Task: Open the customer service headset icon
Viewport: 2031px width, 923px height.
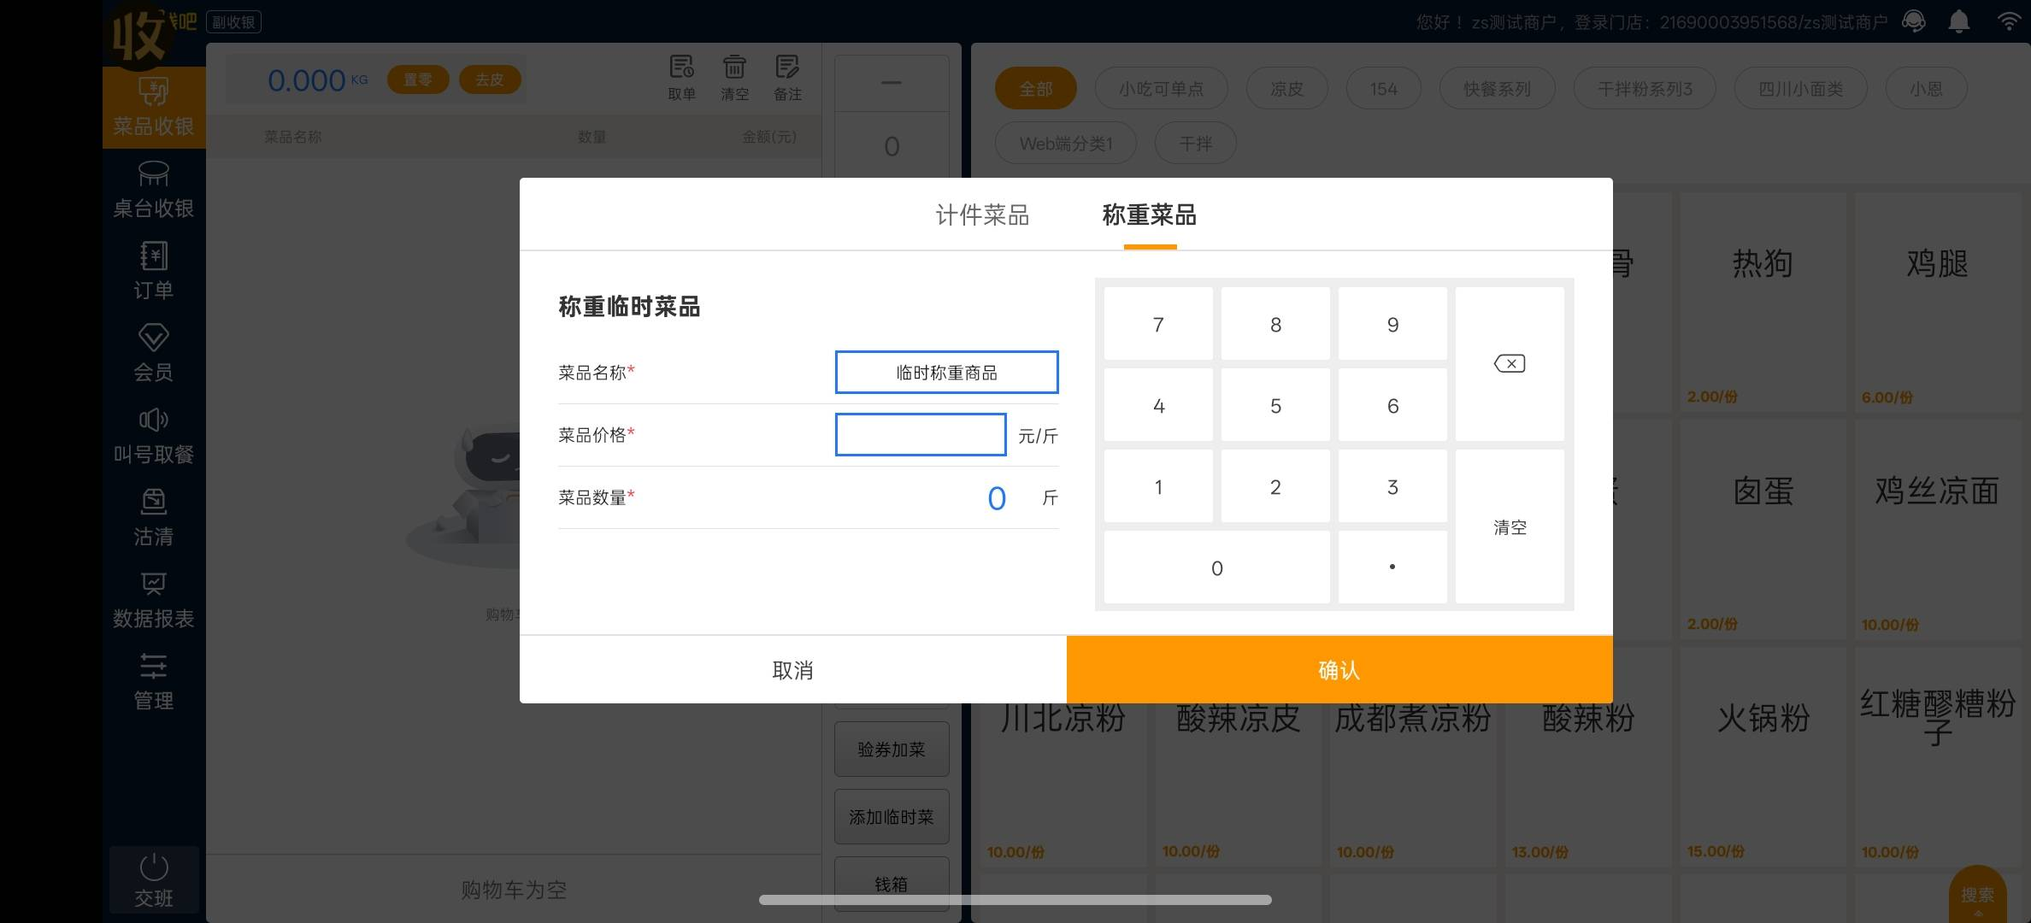Action: click(x=1914, y=22)
